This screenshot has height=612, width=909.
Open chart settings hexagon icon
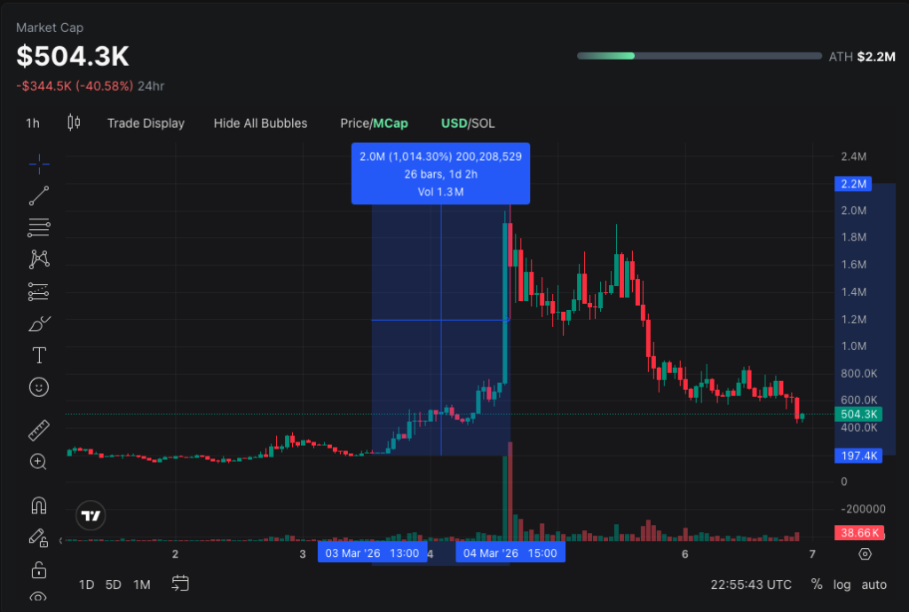coord(866,554)
